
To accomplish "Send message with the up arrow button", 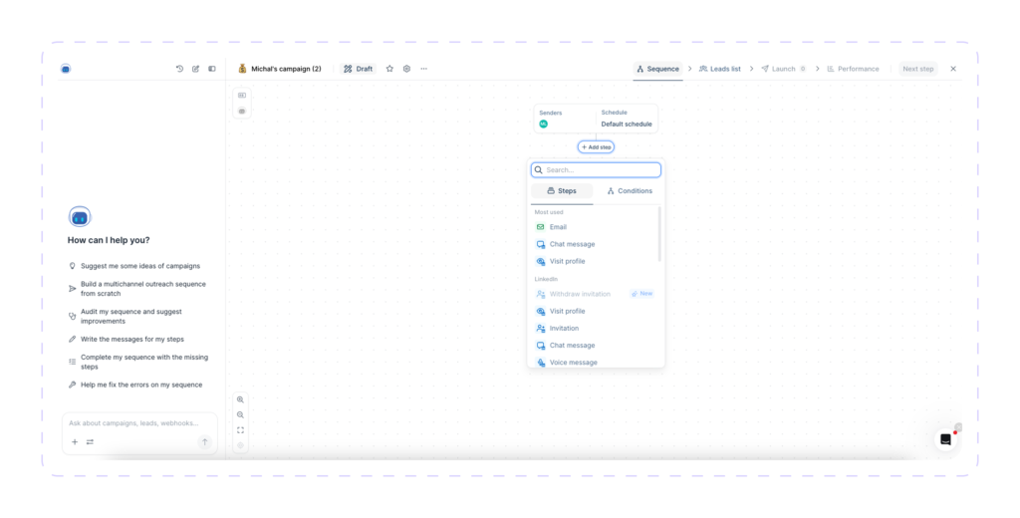I will [x=205, y=442].
